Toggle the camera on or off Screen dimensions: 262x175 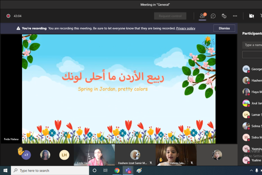[x=251, y=16]
